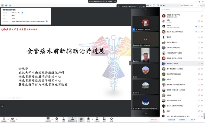Close the members panel with X
The image size is (205, 123).
[x=200, y=5]
